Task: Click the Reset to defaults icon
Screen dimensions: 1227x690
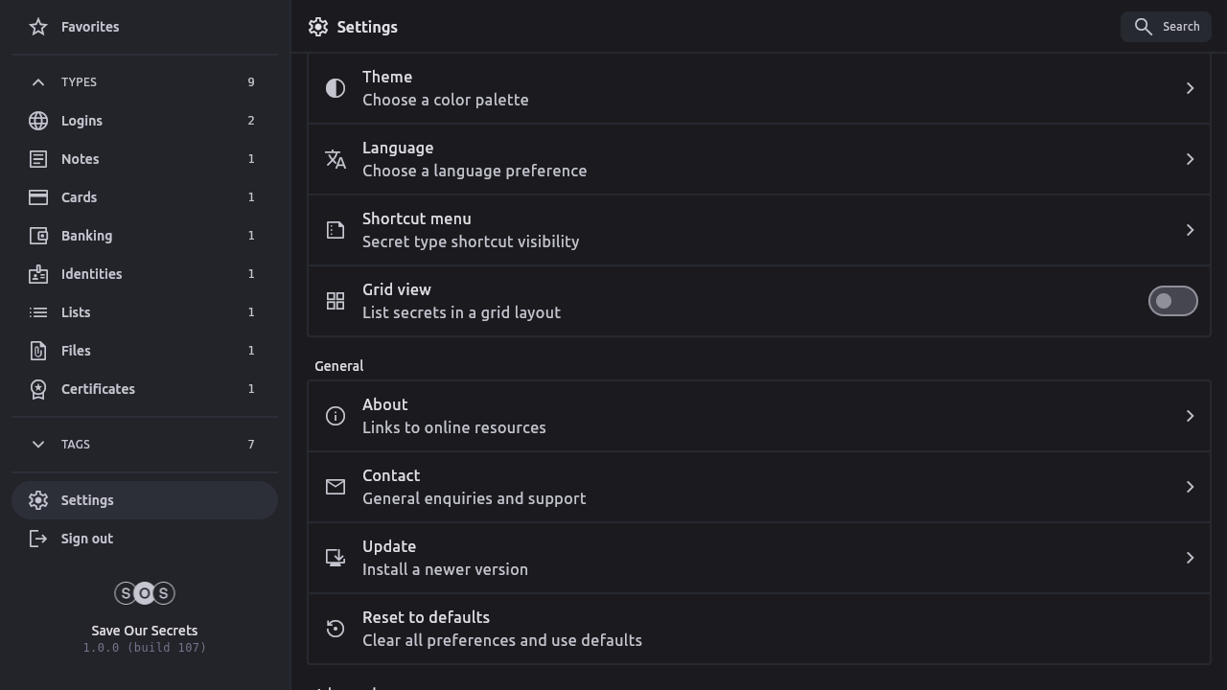Action: pyautogui.click(x=336, y=629)
